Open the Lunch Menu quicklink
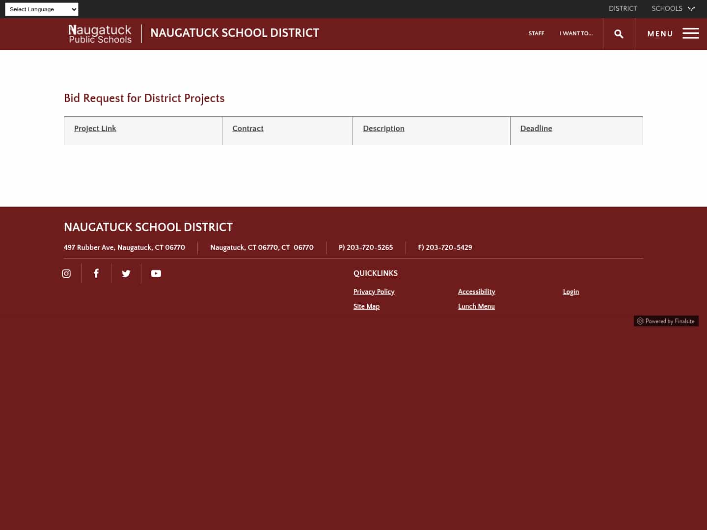Screen dimensions: 707x530 tap(476, 306)
